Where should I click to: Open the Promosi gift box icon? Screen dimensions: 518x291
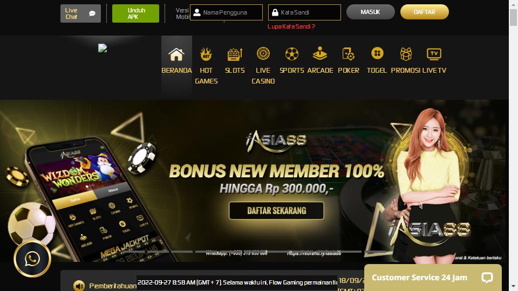coord(406,54)
